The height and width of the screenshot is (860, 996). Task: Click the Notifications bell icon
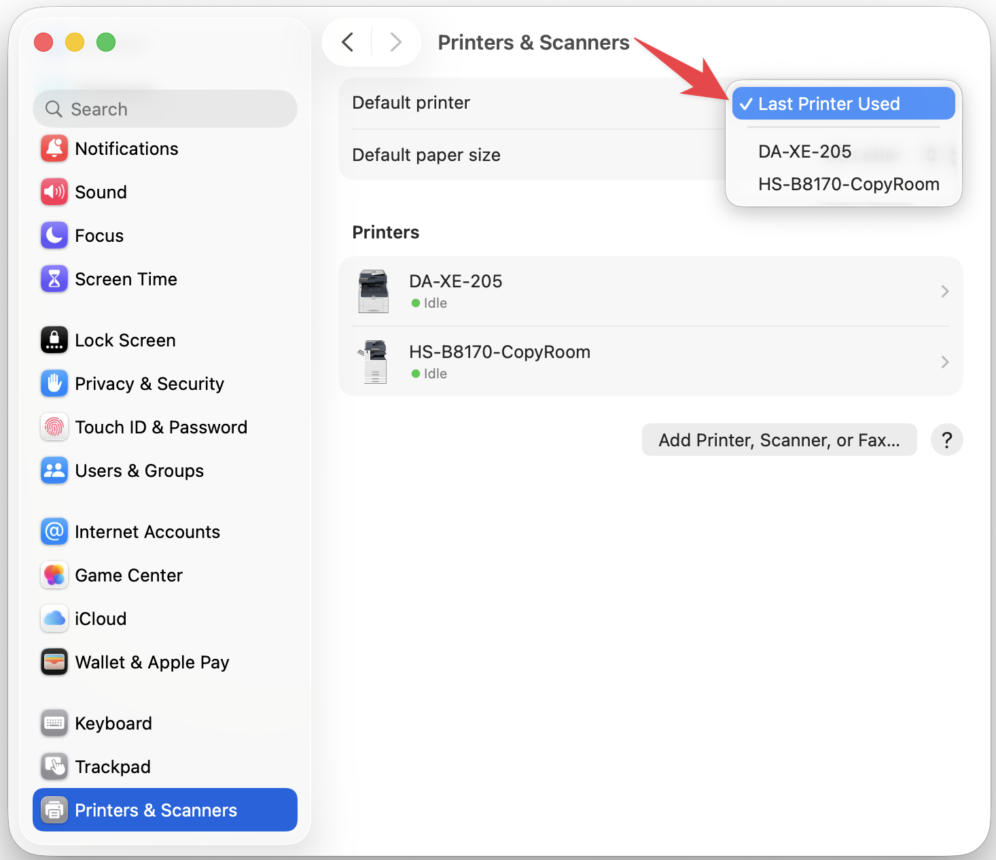[54, 149]
